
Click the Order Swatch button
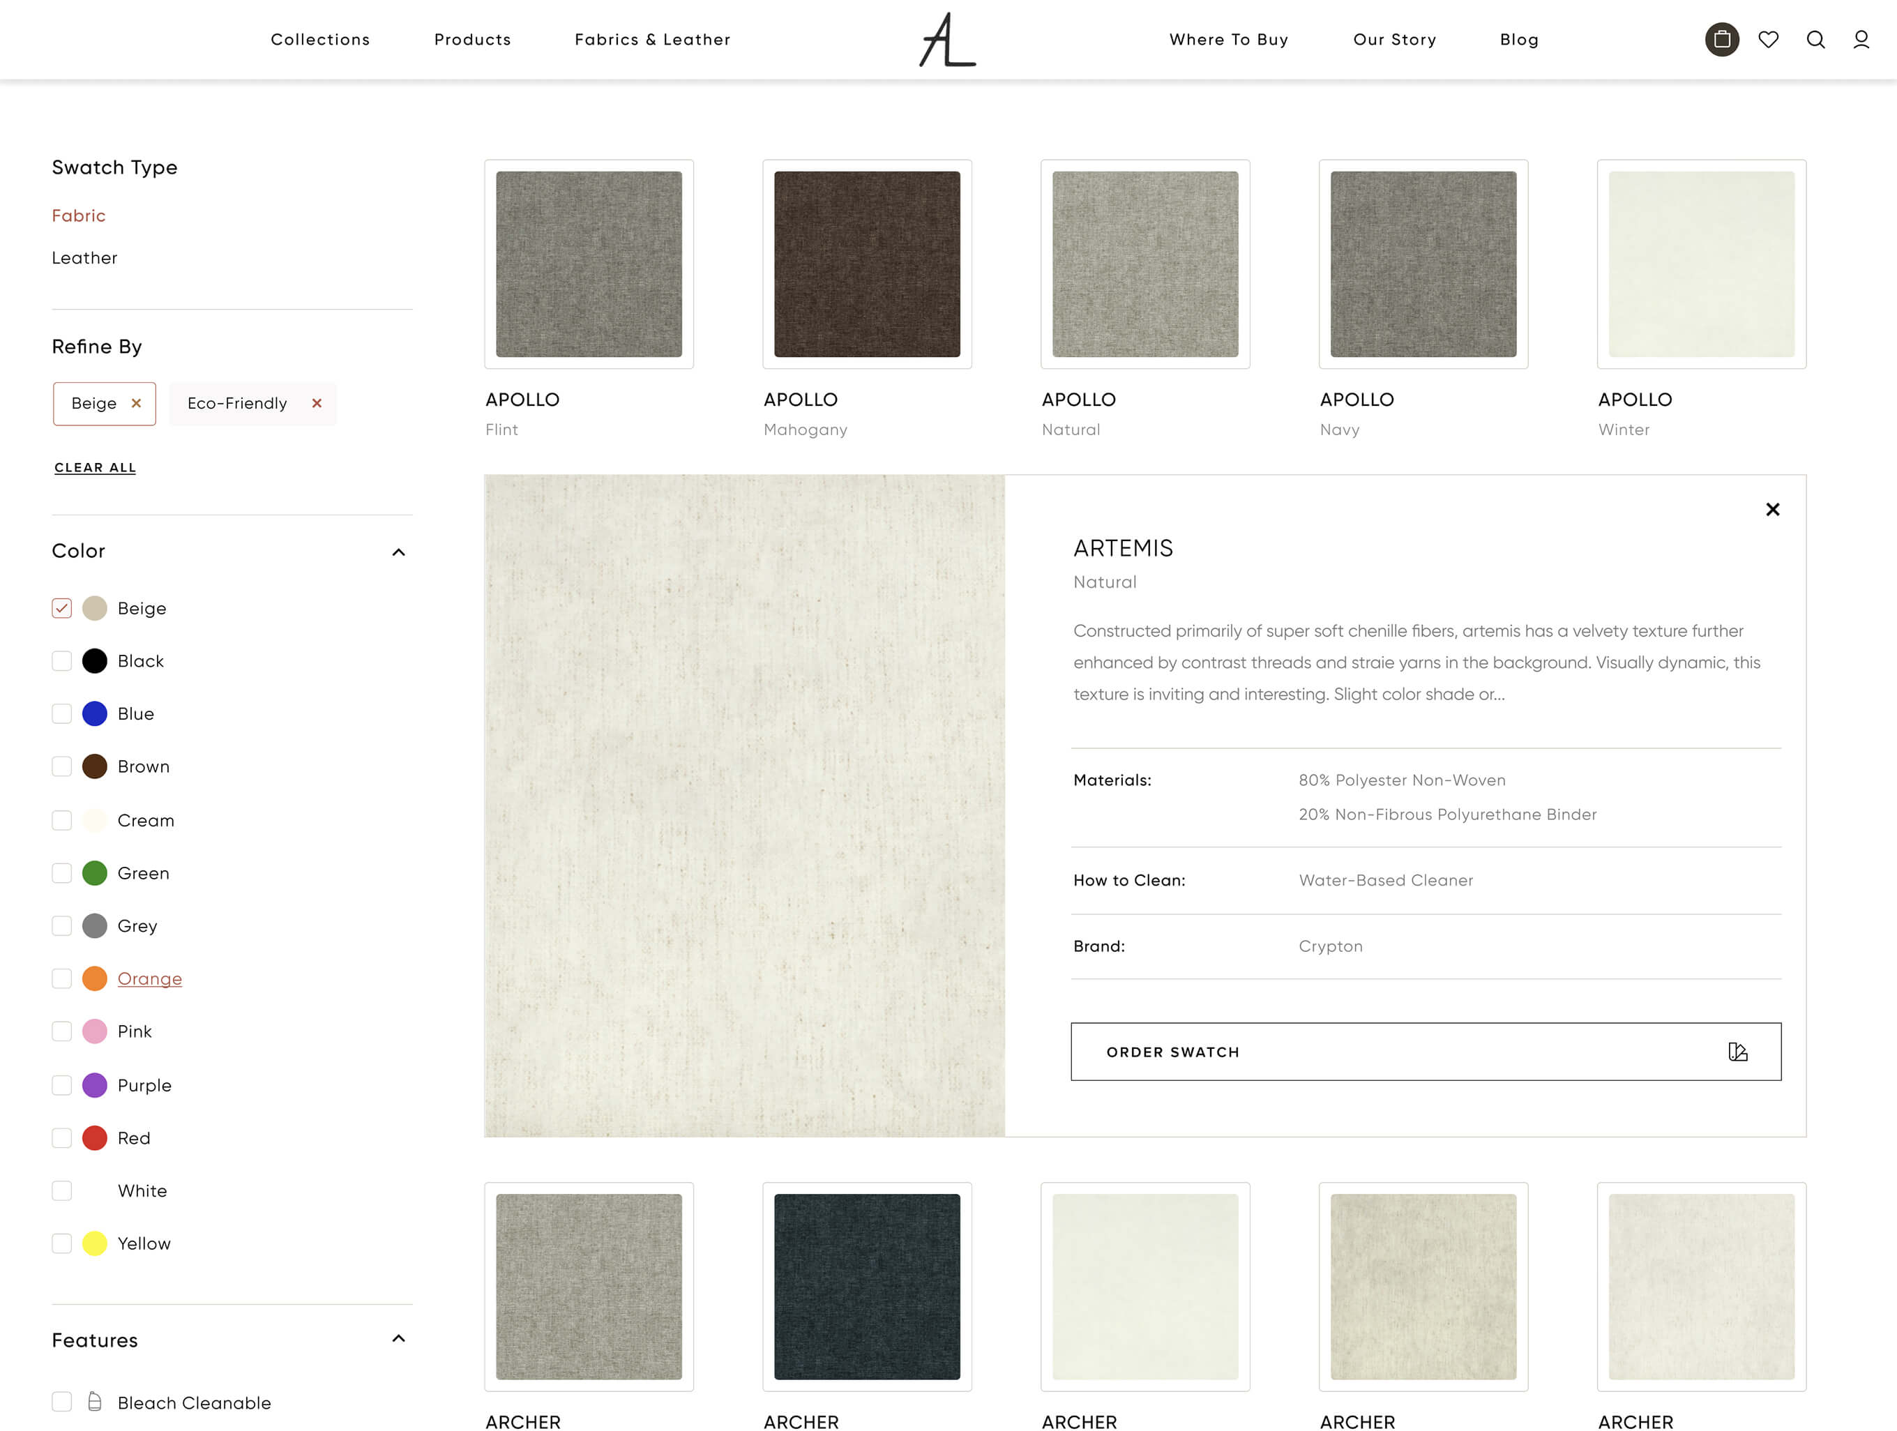[1424, 1051]
